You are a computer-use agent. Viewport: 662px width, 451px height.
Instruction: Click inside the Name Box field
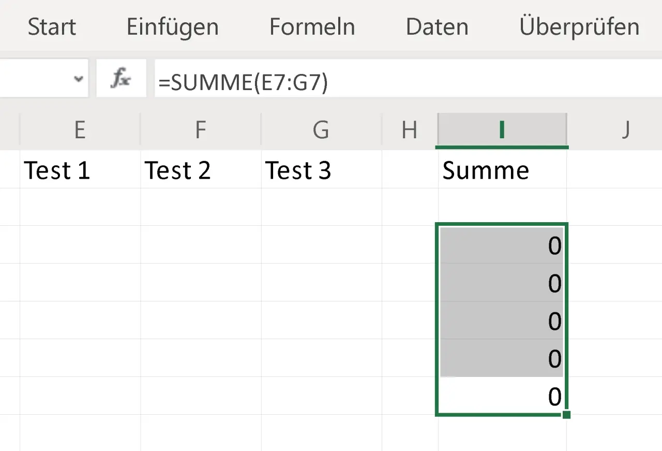click(36, 78)
